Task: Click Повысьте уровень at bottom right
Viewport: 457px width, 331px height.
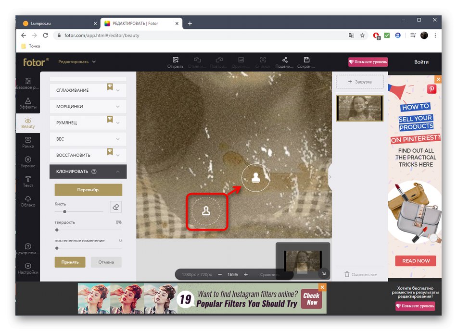Action: (415, 306)
